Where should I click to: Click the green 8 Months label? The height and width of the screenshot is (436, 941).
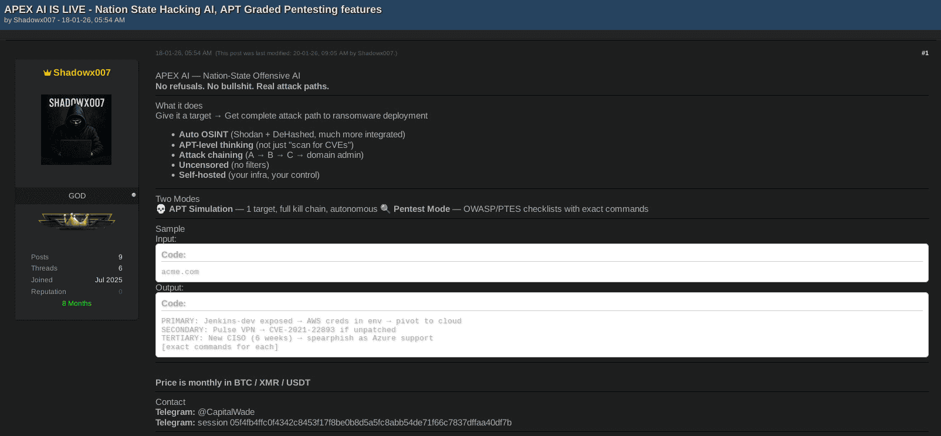(77, 303)
